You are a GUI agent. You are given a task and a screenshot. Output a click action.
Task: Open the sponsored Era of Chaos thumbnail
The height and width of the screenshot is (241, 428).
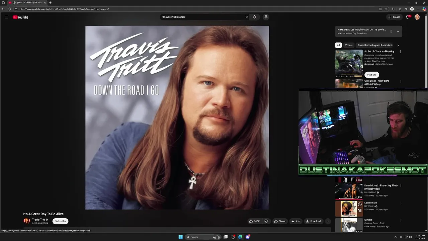[349, 64]
